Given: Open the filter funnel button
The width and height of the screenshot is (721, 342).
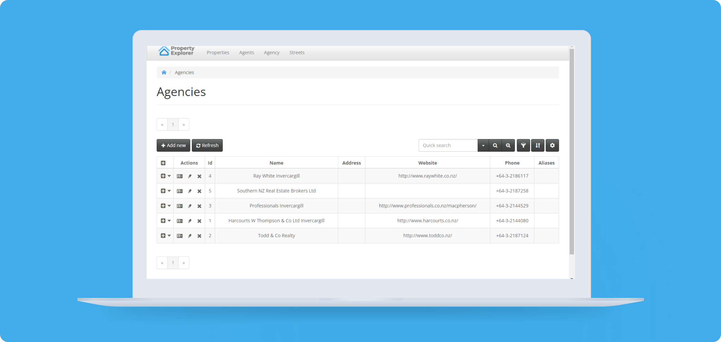Looking at the screenshot, I should click(x=523, y=145).
